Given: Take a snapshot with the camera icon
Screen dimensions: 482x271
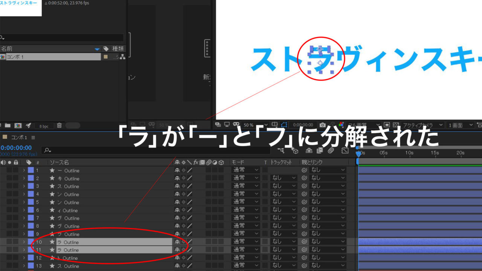Looking at the screenshot, I should 323,125.
